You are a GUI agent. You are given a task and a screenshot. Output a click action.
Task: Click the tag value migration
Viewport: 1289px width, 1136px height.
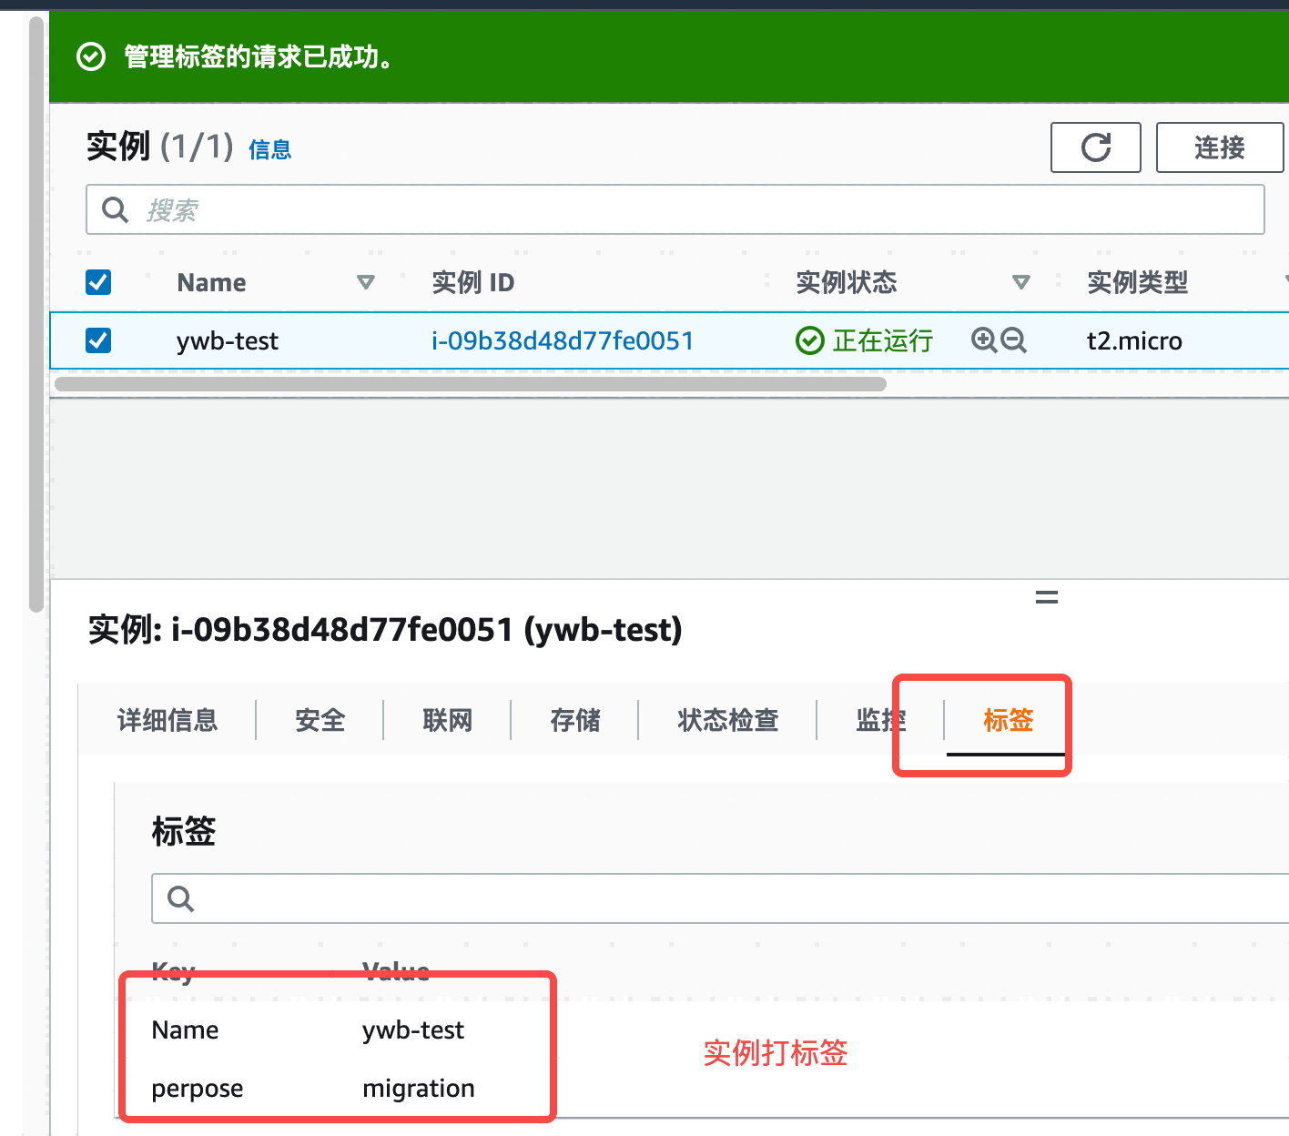point(419,1089)
